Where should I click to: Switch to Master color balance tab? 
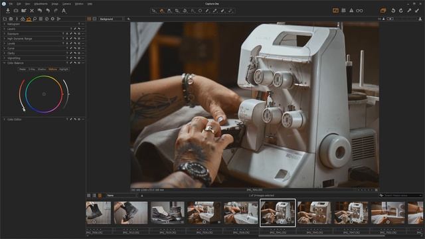click(23, 69)
